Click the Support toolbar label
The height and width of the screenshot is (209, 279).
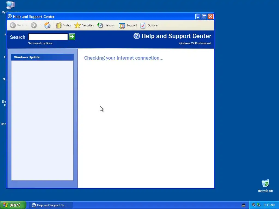pyautogui.click(x=132, y=25)
